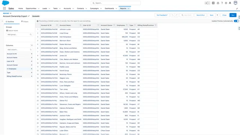Screen dimensions: 240x135
Task: Click the pencil icon to edit navigation bar
Action: pos(237,9)
